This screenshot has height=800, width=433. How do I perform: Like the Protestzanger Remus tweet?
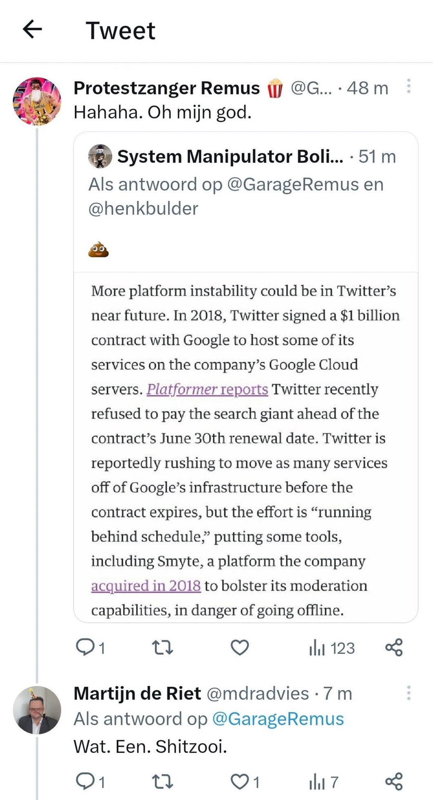(x=239, y=647)
